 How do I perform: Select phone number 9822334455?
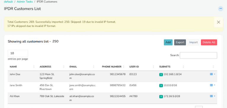tap(118, 96)
